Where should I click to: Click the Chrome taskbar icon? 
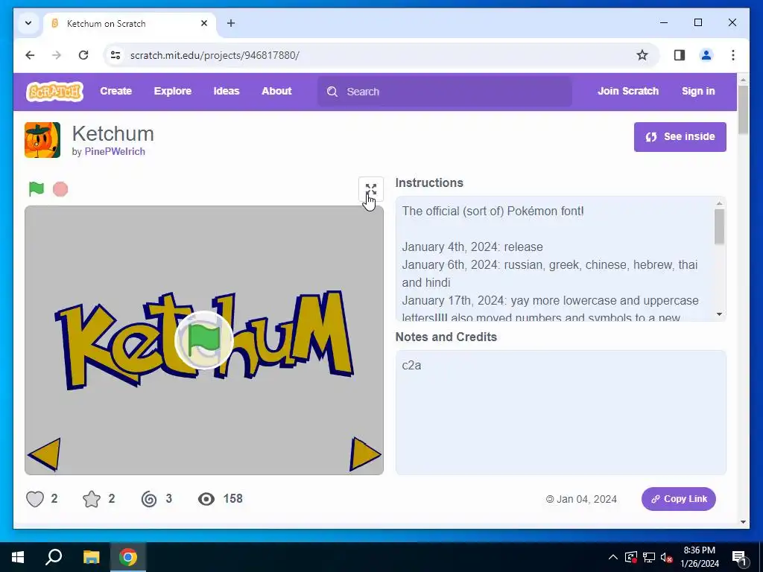(x=128, y=557)
